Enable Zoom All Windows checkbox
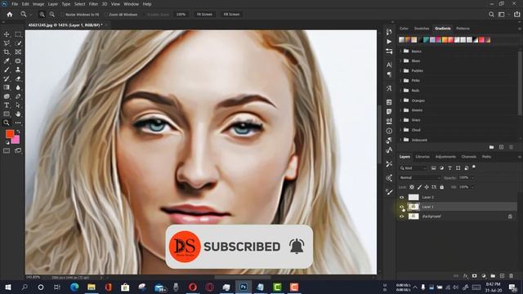Screen dimensions: 523x294 tap(106, 15)
